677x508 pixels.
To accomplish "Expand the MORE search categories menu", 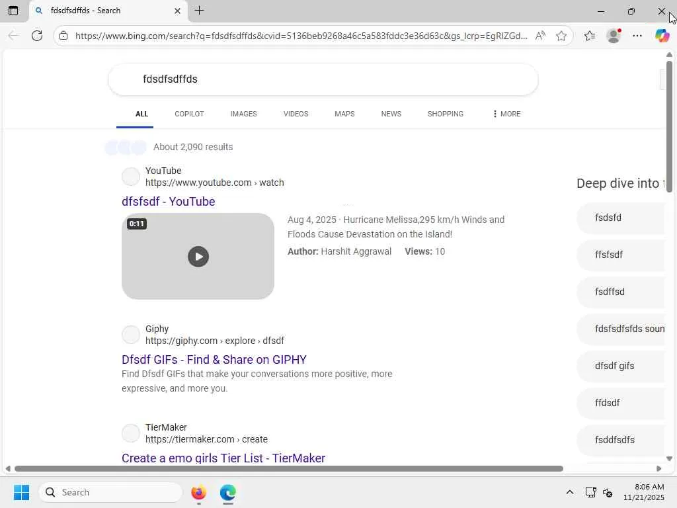I will point(506,114).
